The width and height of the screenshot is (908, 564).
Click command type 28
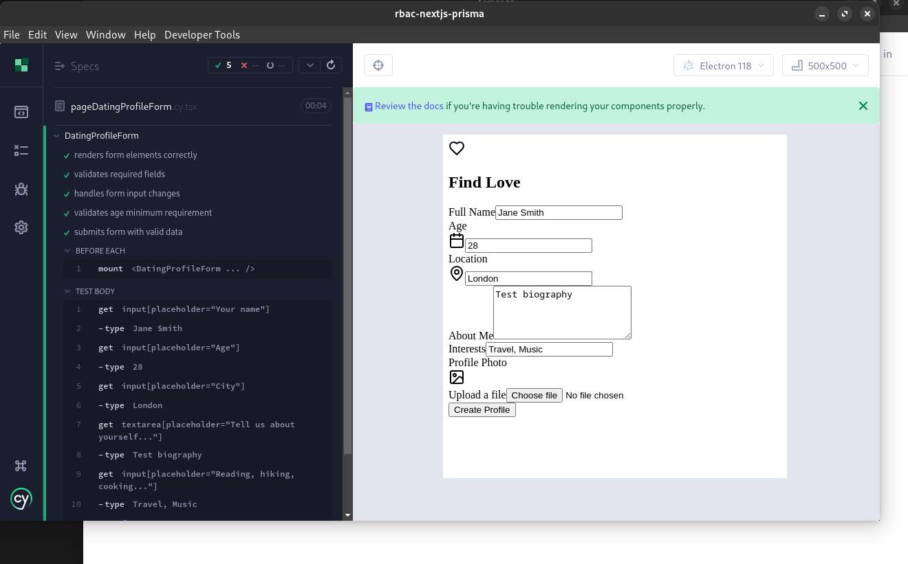197,367
